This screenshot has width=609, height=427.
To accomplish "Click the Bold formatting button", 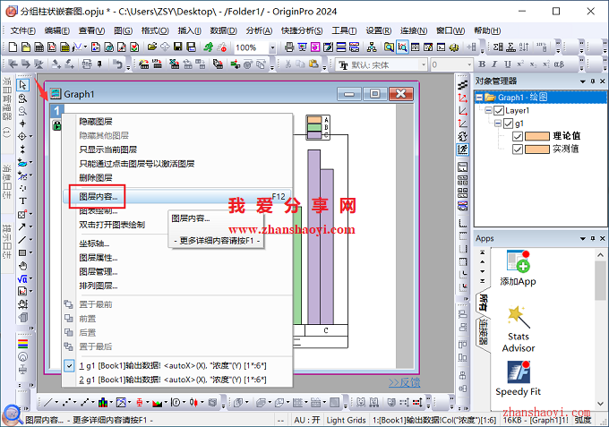I will point(482,64).
